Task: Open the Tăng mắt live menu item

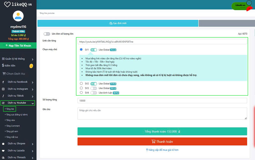Action: (x=11, y=137)
